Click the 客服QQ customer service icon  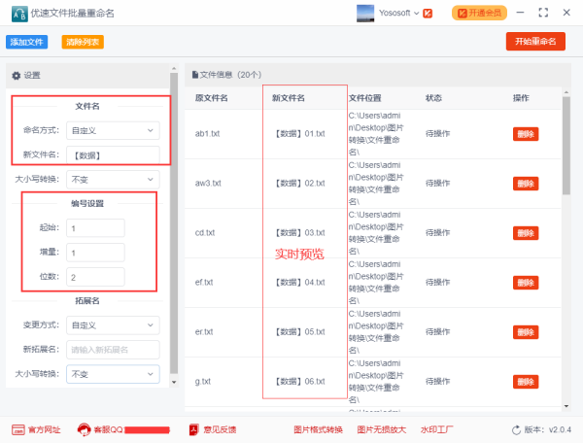coord(85,429)
